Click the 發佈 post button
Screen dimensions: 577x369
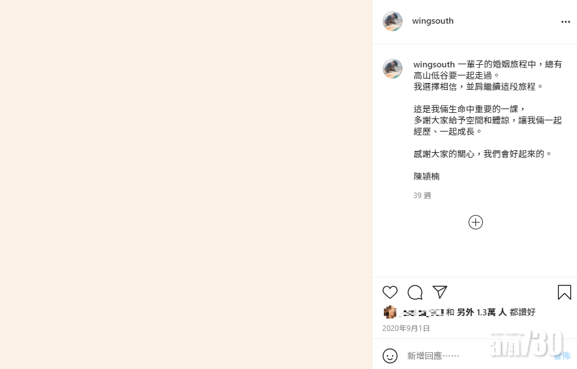coord(562,356)
